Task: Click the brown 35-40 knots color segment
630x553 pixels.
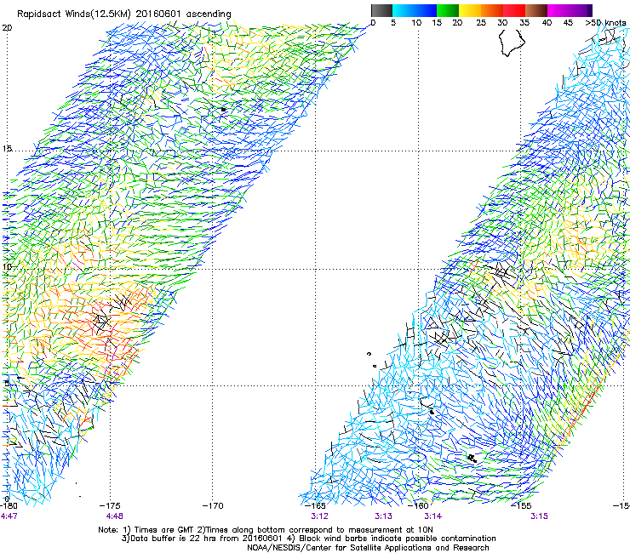Action: pos(536,10)
